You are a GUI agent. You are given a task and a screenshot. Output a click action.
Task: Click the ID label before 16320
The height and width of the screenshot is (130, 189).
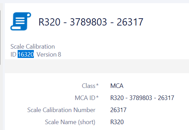tap(13, 54)
